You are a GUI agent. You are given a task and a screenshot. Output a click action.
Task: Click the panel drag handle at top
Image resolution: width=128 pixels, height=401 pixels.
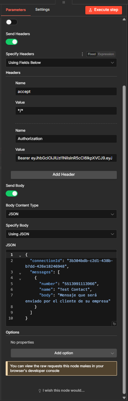64,2
